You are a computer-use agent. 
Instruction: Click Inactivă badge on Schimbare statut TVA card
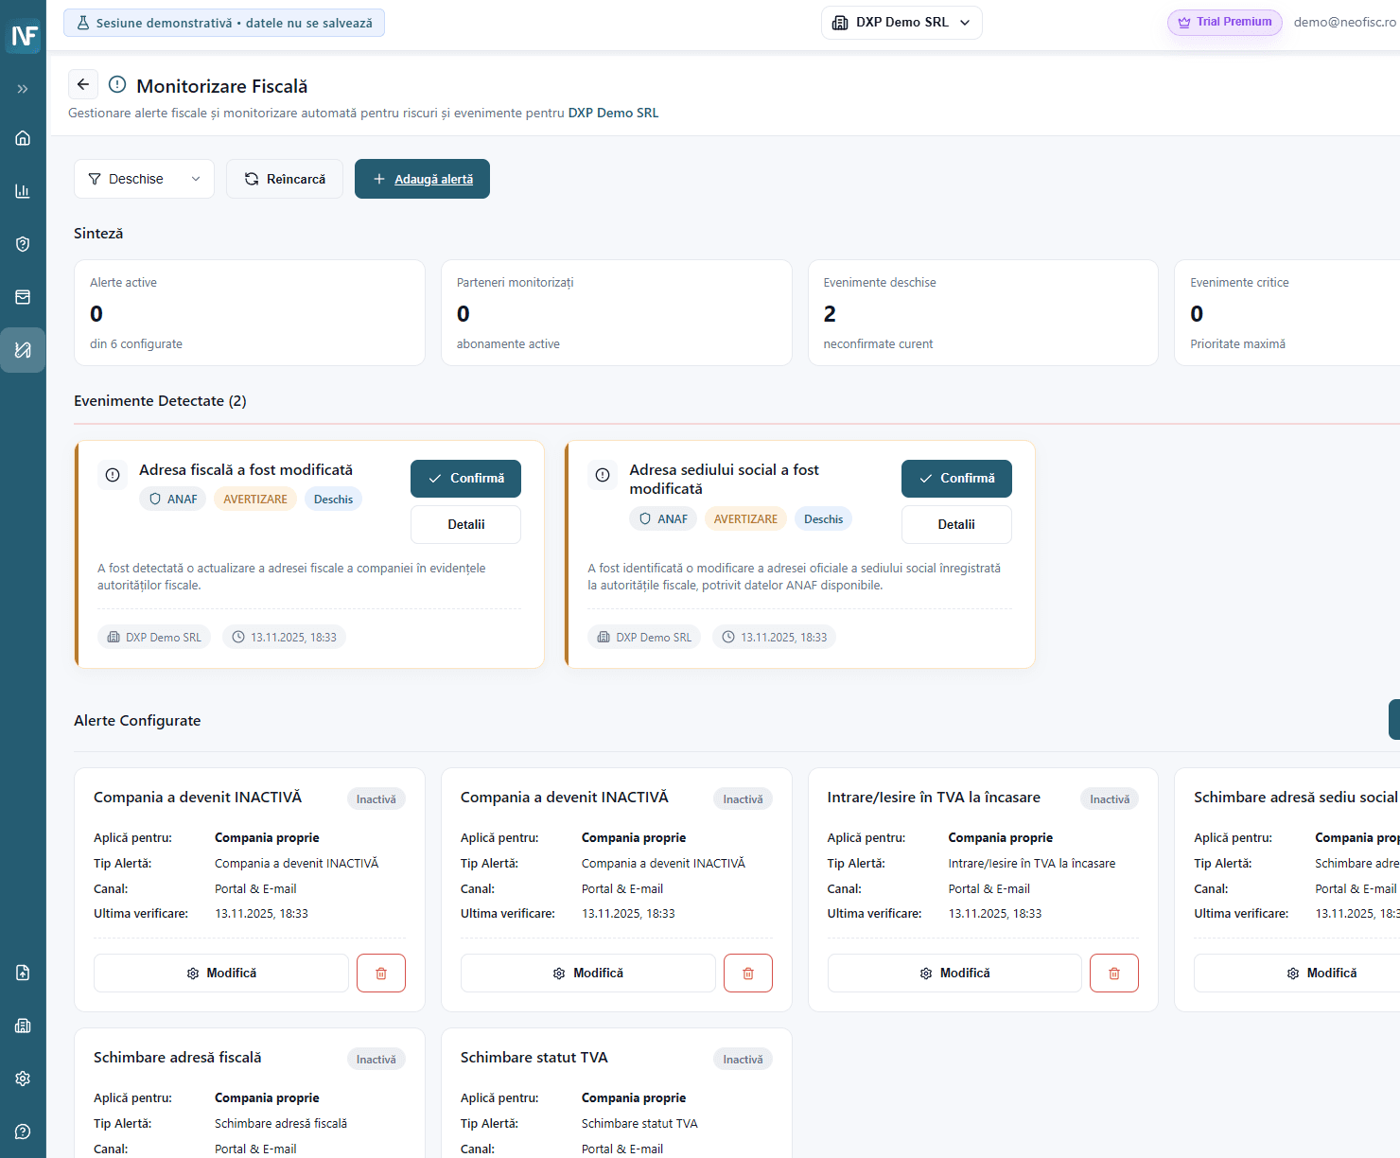click(743, 1060)
